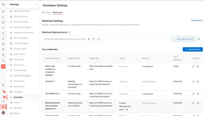Click 'Meeting rescheduled via scheduler' trigger cell
This screenshot has height=116, width=205.
click(x=75, y=84)
